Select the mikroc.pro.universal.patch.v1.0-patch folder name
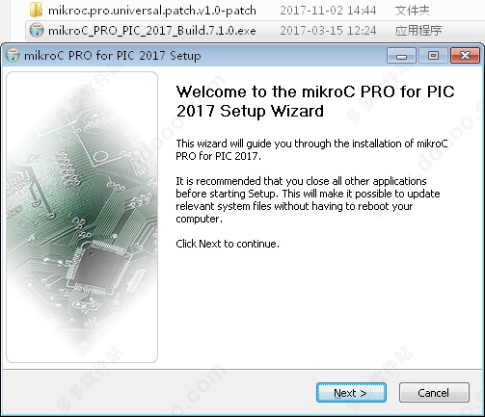This screenshot has width=485, height=417. [x=152, y=11]
